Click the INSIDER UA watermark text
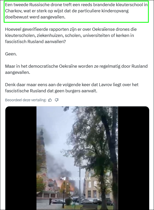The image size is (154, 210). pos(80,179)
